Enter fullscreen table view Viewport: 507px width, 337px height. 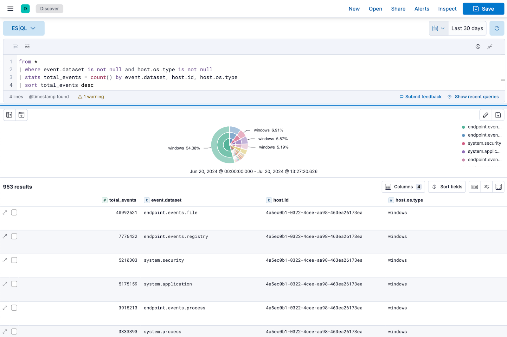tap(498, 187)
